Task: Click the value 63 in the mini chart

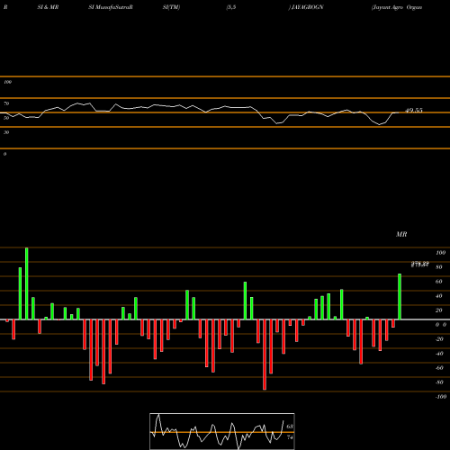Action: tap(290, 427)
